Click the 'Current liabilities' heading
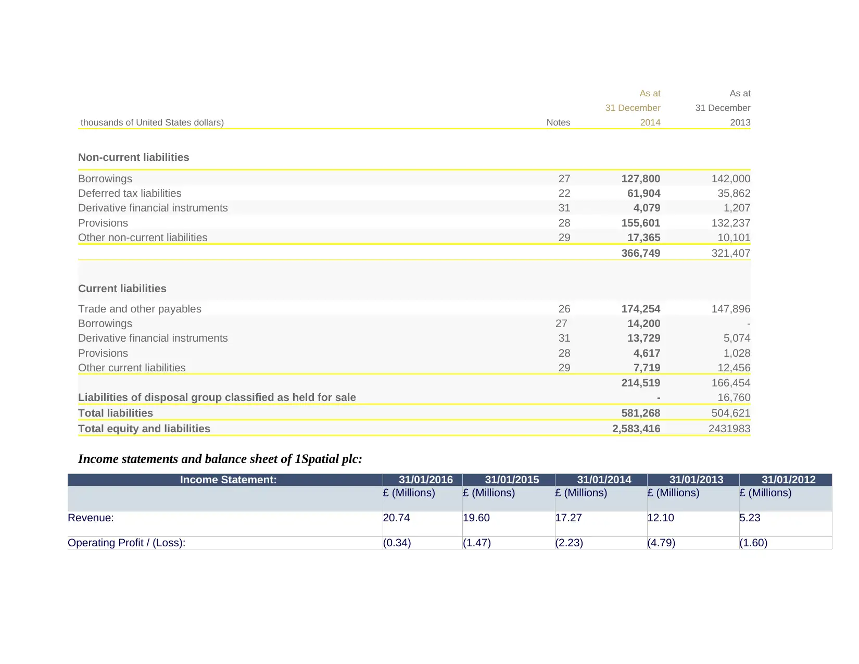 [x=122, y=289]
